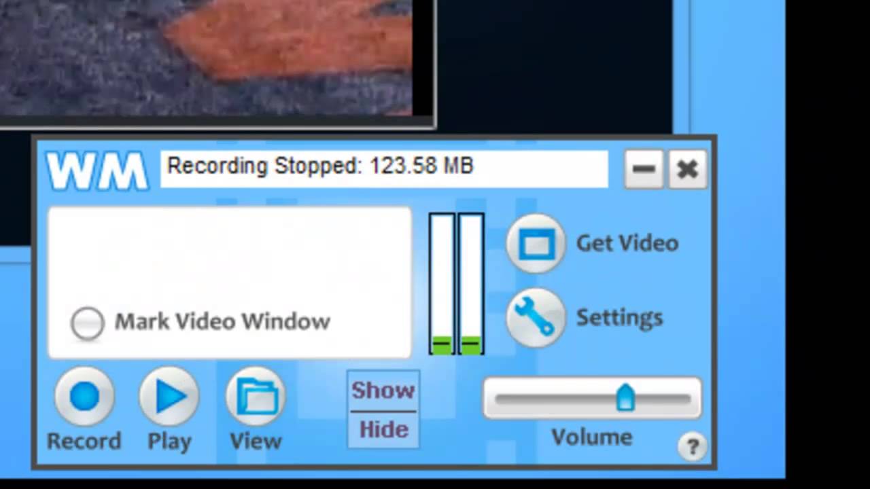Open help with the question mark icon

[693, 446]
